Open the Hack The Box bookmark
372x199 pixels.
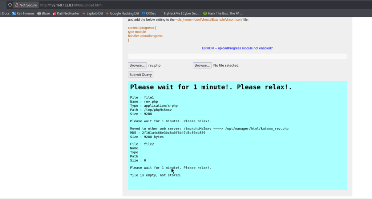tap(223, 13)
